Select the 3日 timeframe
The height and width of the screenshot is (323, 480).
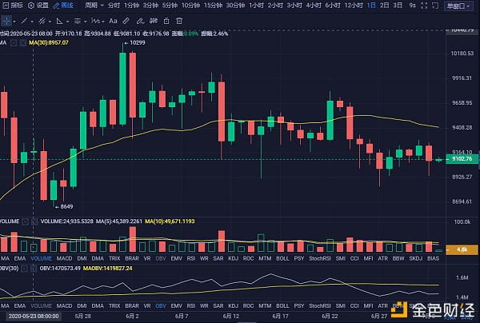[398, 6]
